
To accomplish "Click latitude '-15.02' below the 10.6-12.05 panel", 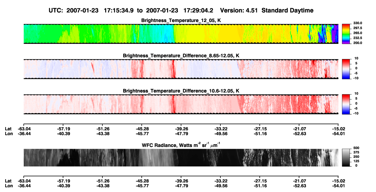I will click(x=338, y=129).
